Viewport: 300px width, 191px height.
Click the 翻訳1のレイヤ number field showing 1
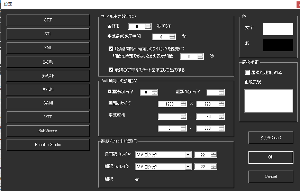[x=213, y=92]
